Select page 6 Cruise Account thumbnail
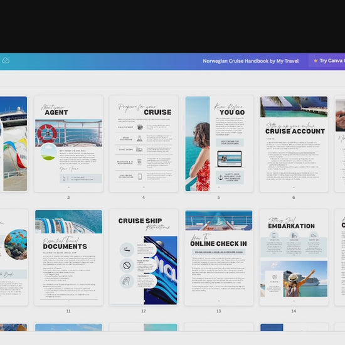Screen dimensions: 345x345 tap(294, 144)
